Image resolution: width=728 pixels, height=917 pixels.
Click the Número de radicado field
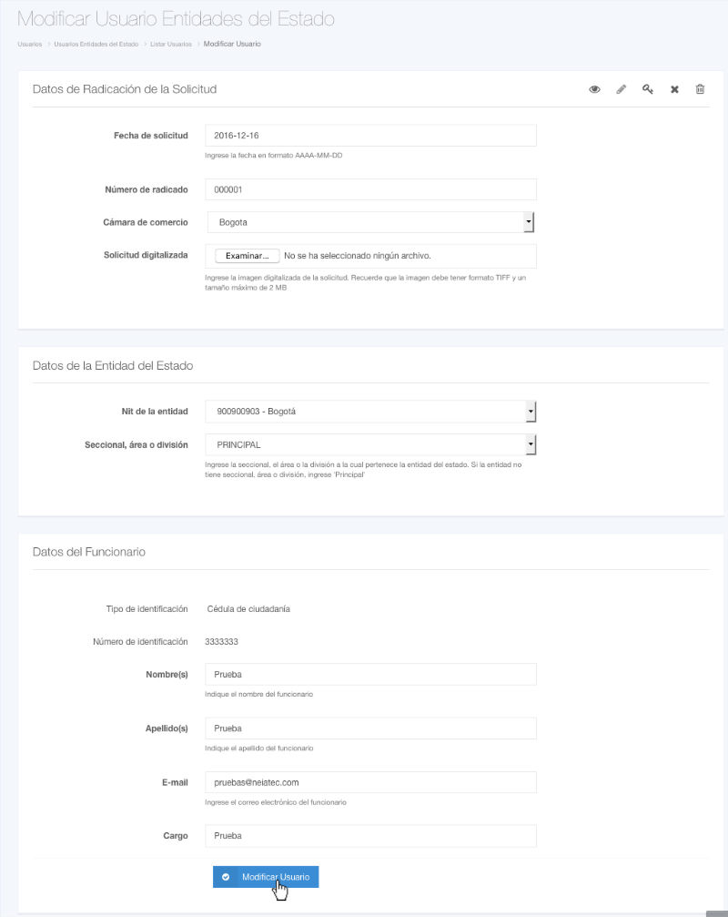tap(370, 189)
